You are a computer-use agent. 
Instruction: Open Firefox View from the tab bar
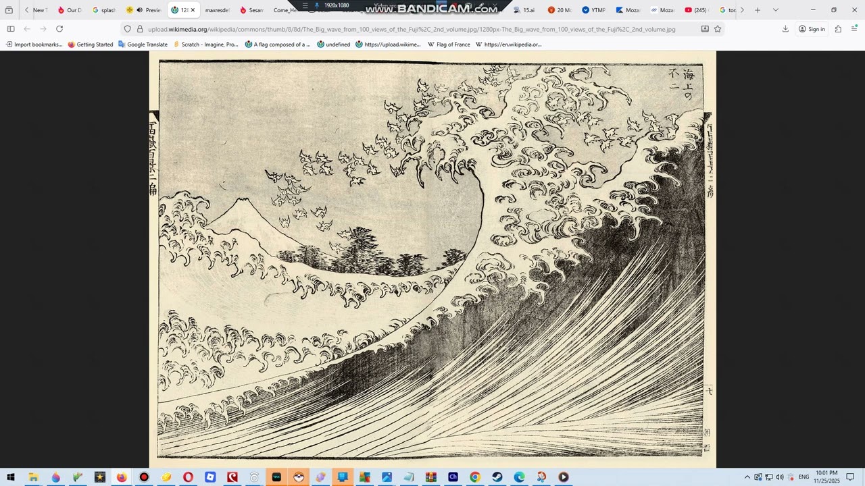tap(9, 10)
